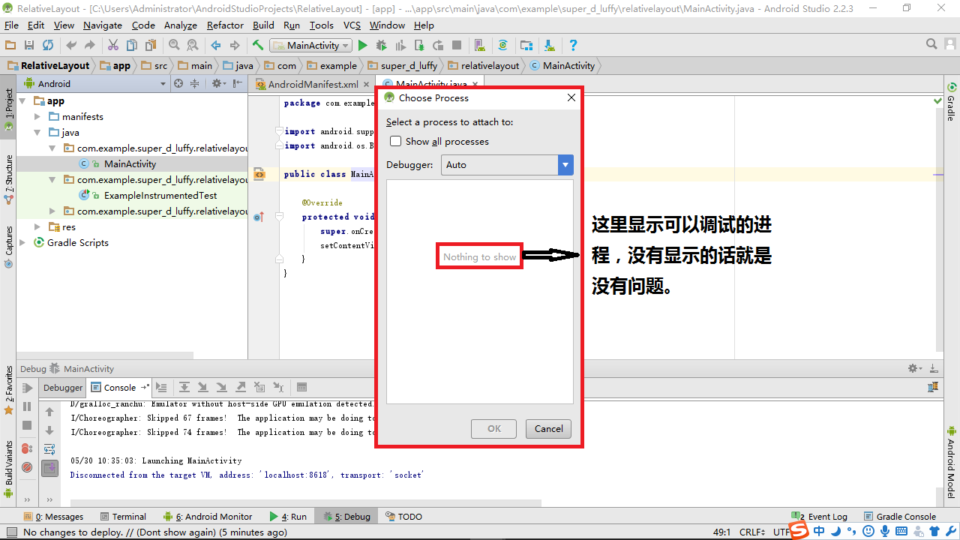This screenshot has height=540, width=960.
Task: Collapse the java folder node
Action: [x=37, y=132]
